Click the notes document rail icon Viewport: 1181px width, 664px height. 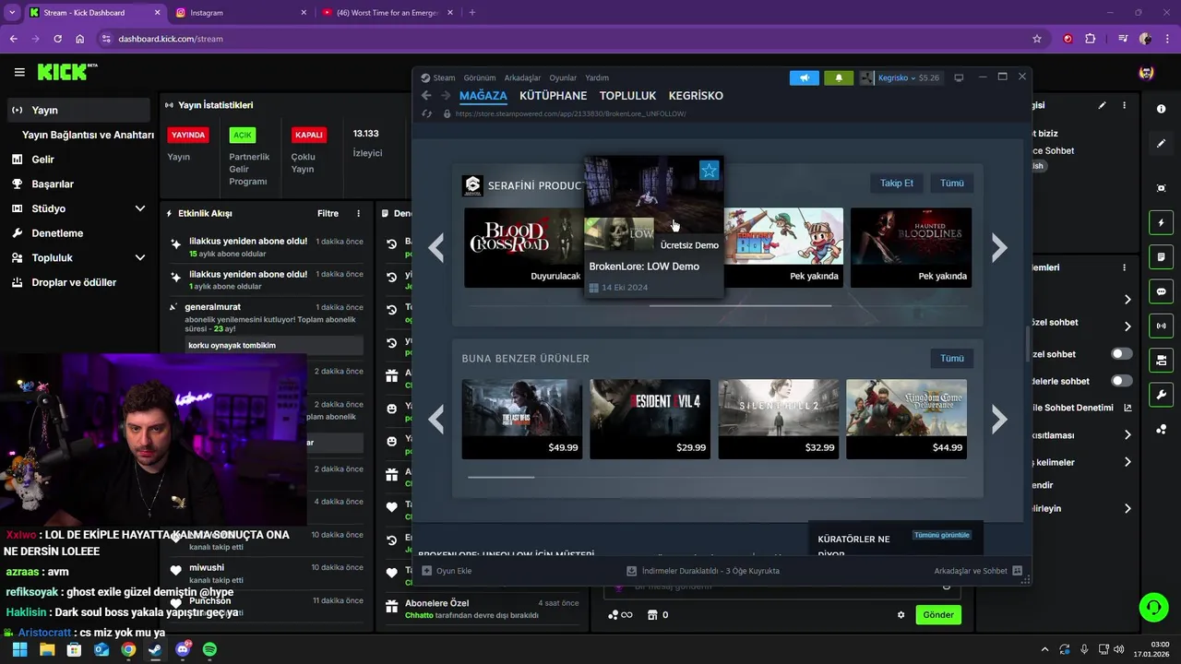[x=1161, y=256]
